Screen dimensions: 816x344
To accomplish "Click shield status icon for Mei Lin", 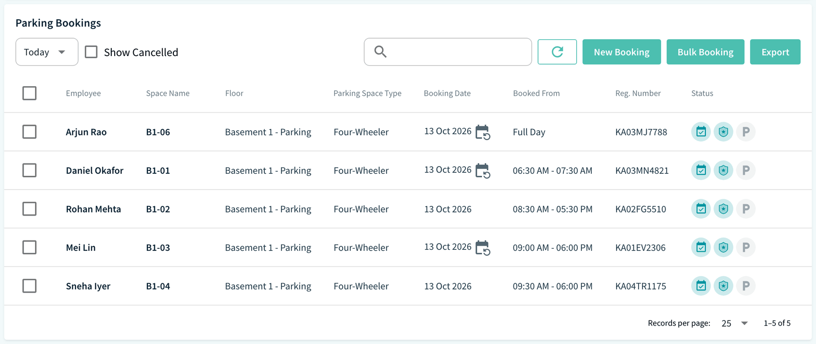I will click(x=723, y=247).
